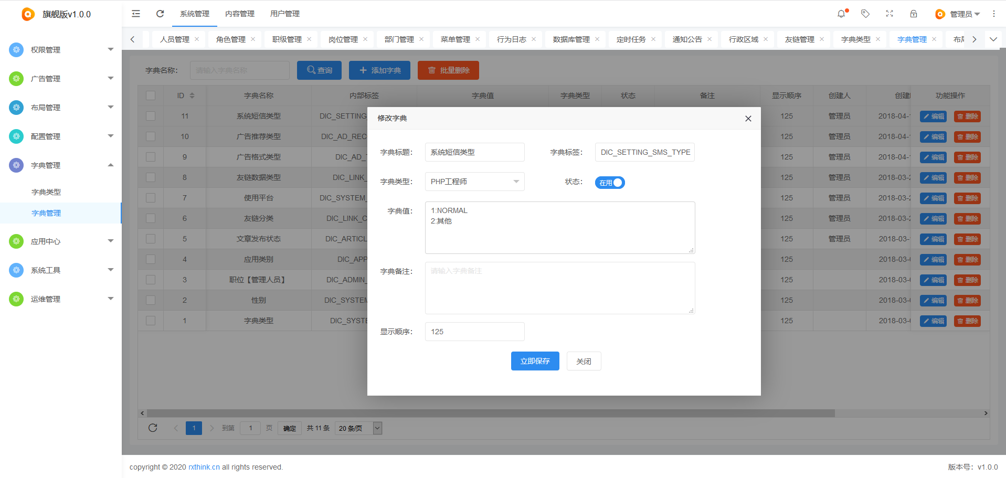Viewport: 1006px width, 478px height.
Task: Click the 旗舰版 logo icon
Action: pyautogui.click(x=28, y=14)
